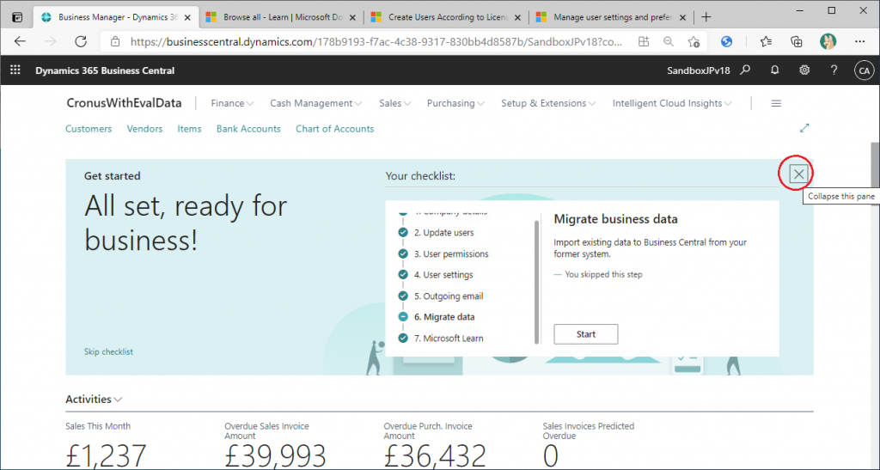Open the Overdue Sales Invoice Amount £39,993 tile
880x470 pixels.
(275, 446)
